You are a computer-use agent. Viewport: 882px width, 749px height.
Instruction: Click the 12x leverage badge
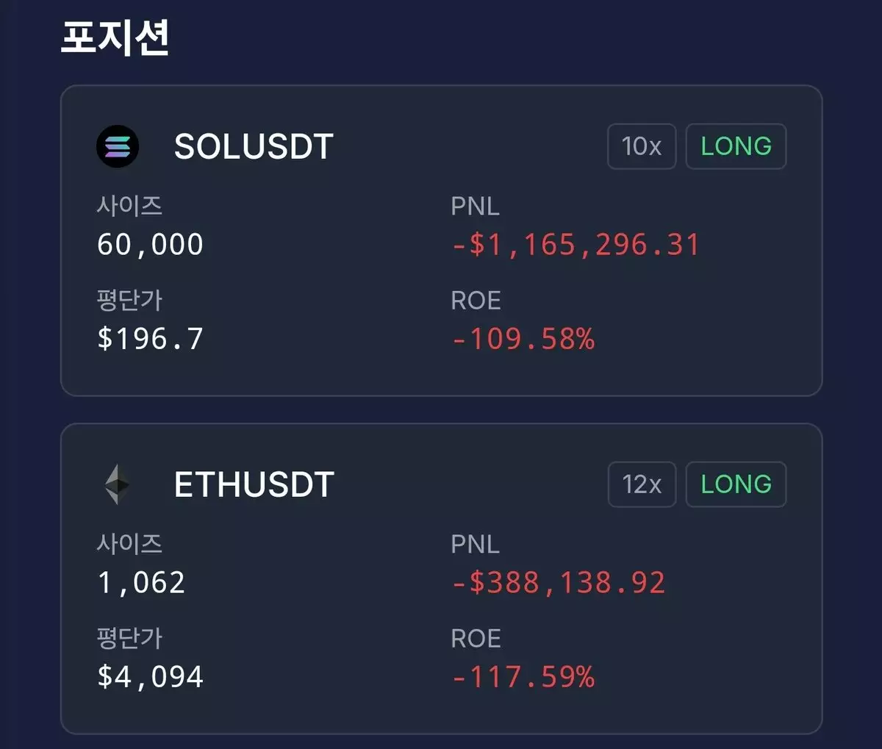(642, 484)
